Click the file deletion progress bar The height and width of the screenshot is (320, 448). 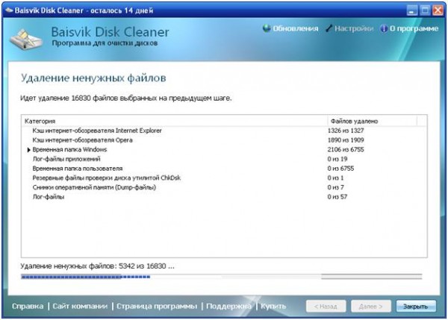coord(222,276)
